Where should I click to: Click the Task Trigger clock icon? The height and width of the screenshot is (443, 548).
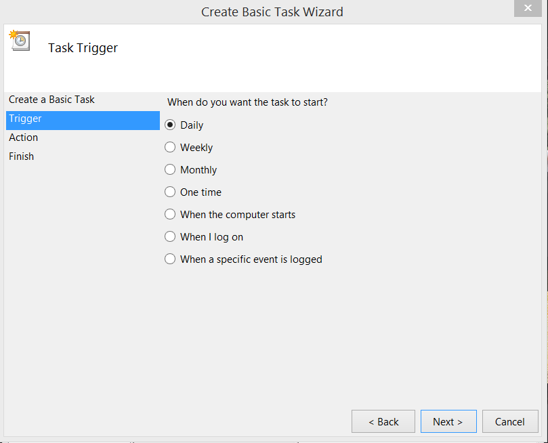(20, 41)
